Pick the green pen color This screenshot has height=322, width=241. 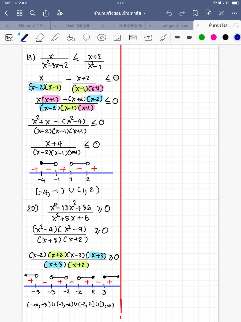202,38
